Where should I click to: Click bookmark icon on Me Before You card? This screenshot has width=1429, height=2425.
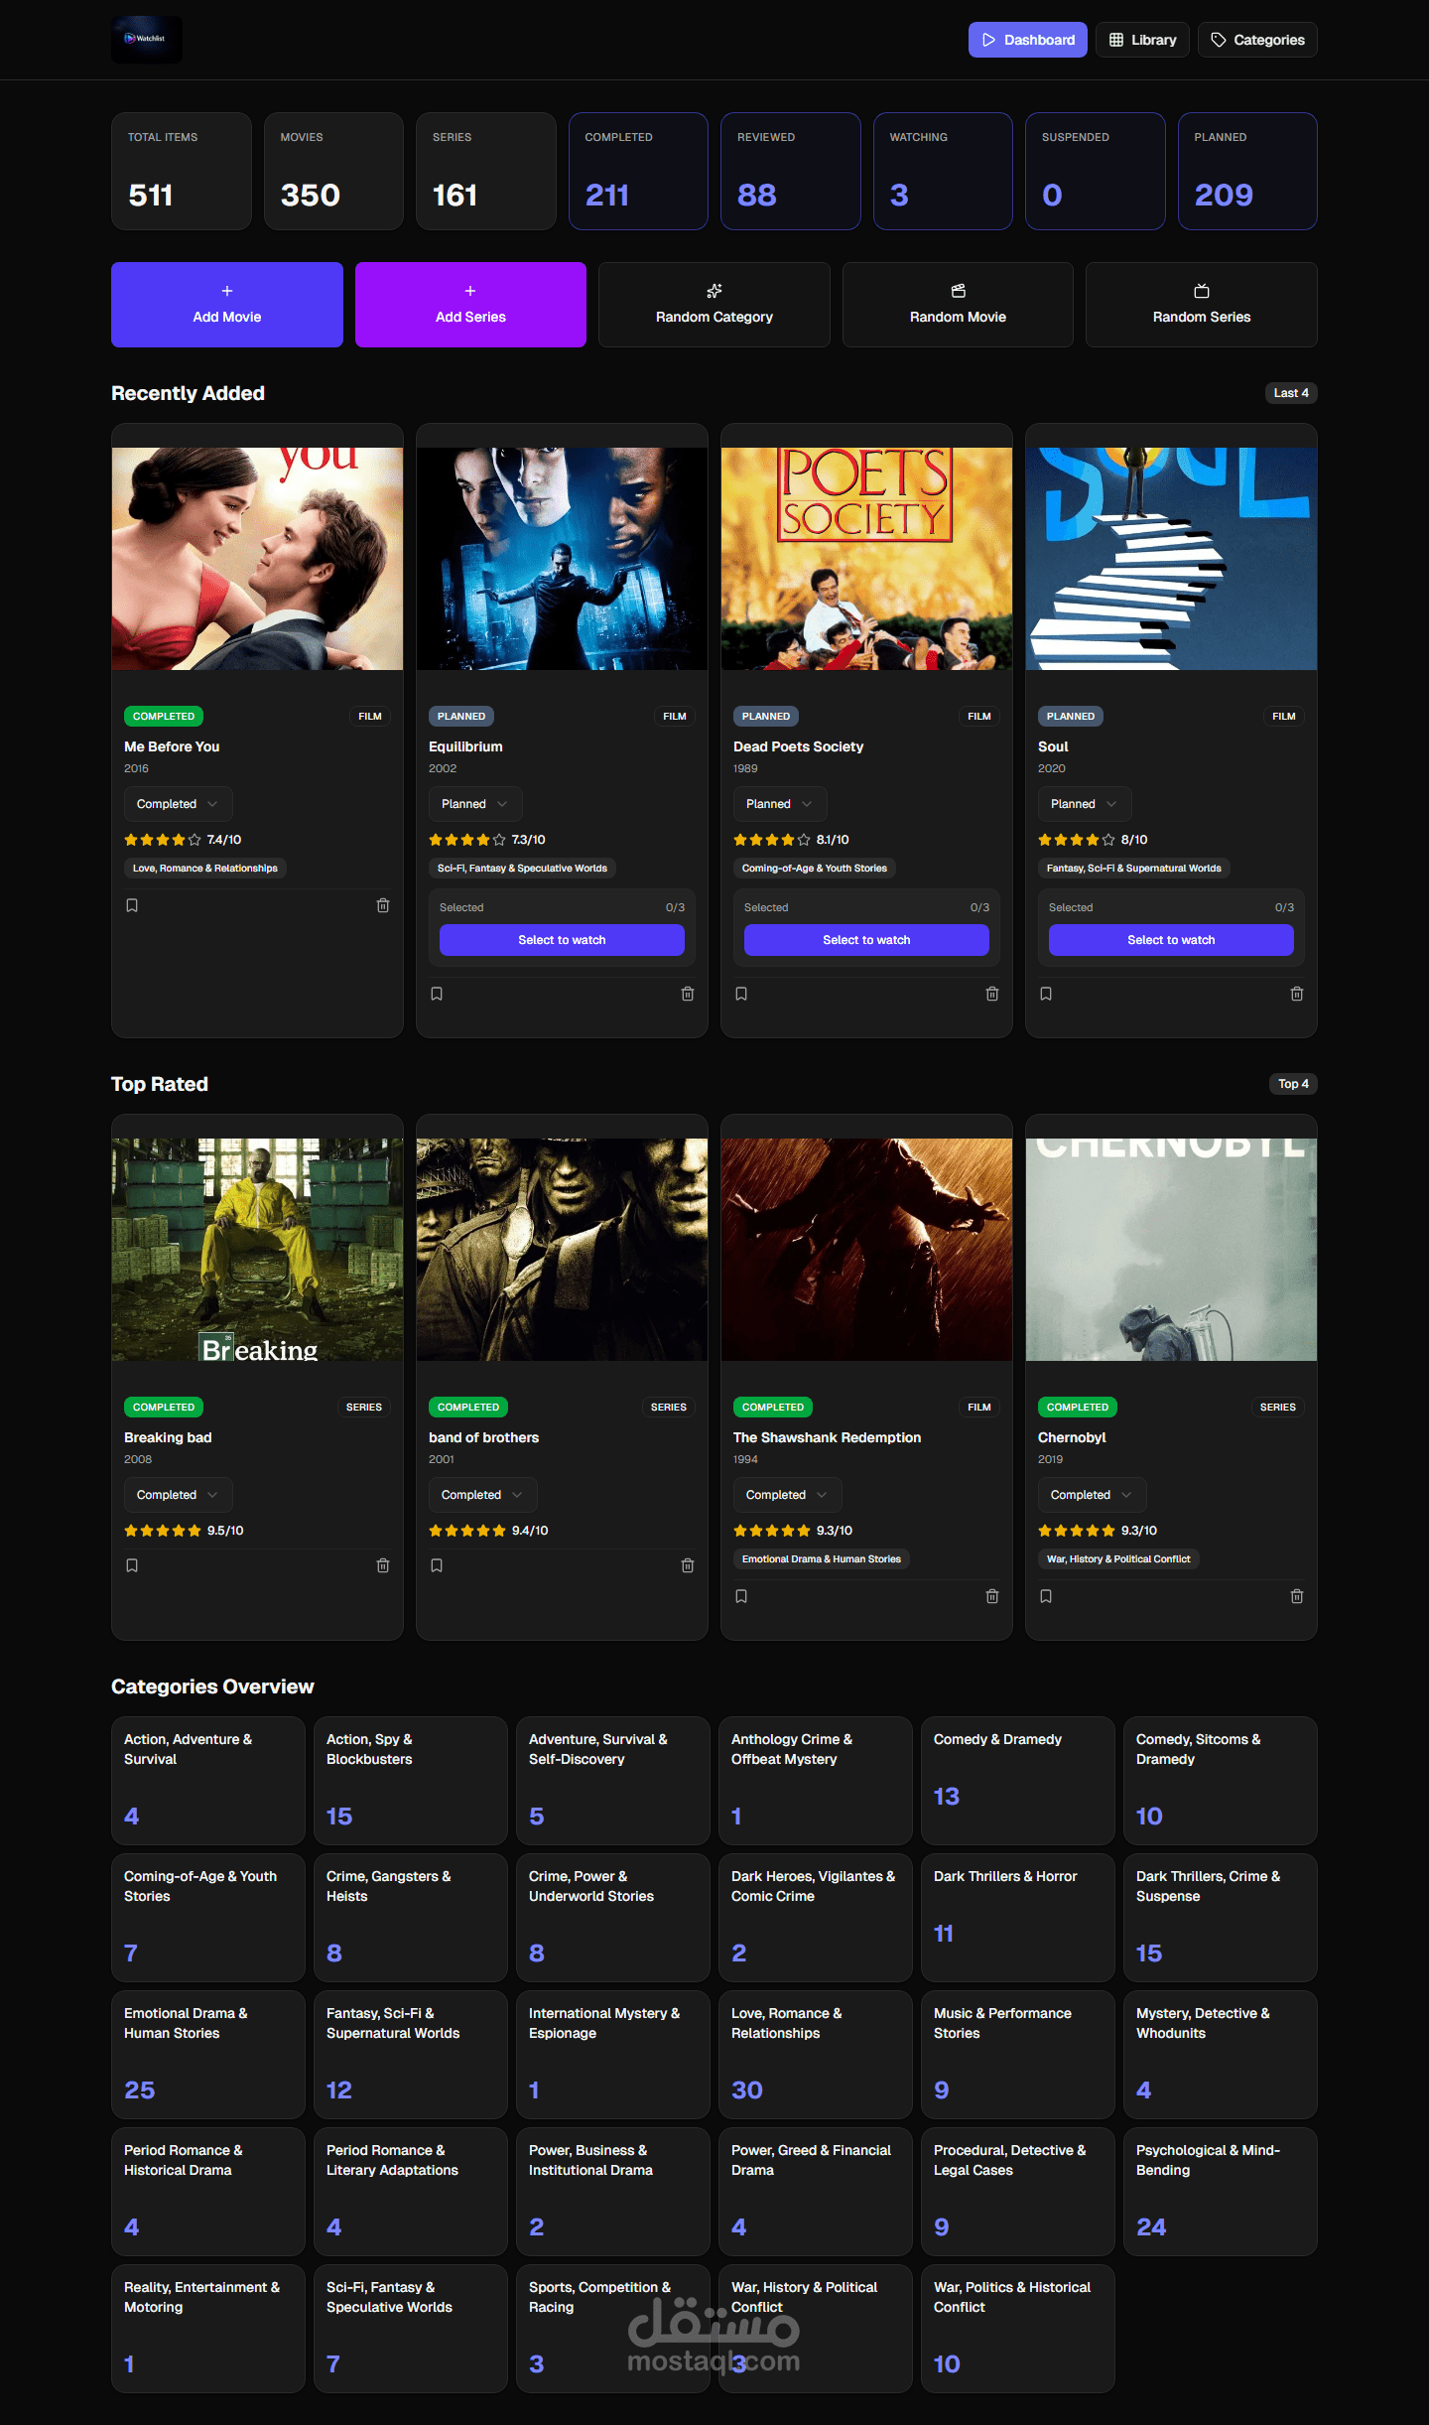pos(132,905)
